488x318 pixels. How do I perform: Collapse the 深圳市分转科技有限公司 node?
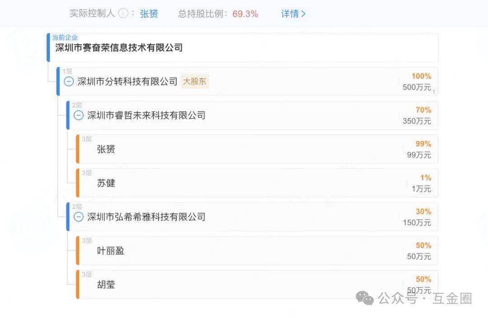pyautogui.click(x=69, y=82)
